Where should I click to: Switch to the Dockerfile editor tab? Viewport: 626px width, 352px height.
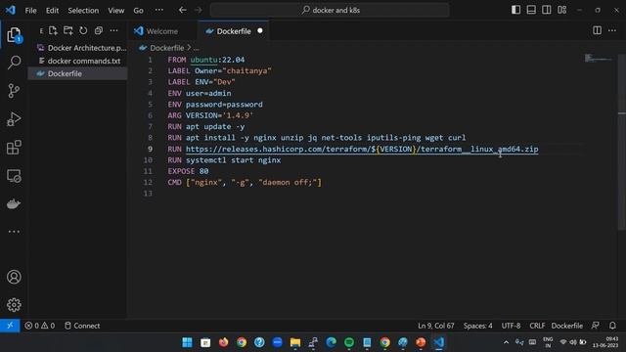(x=234, y=31)
